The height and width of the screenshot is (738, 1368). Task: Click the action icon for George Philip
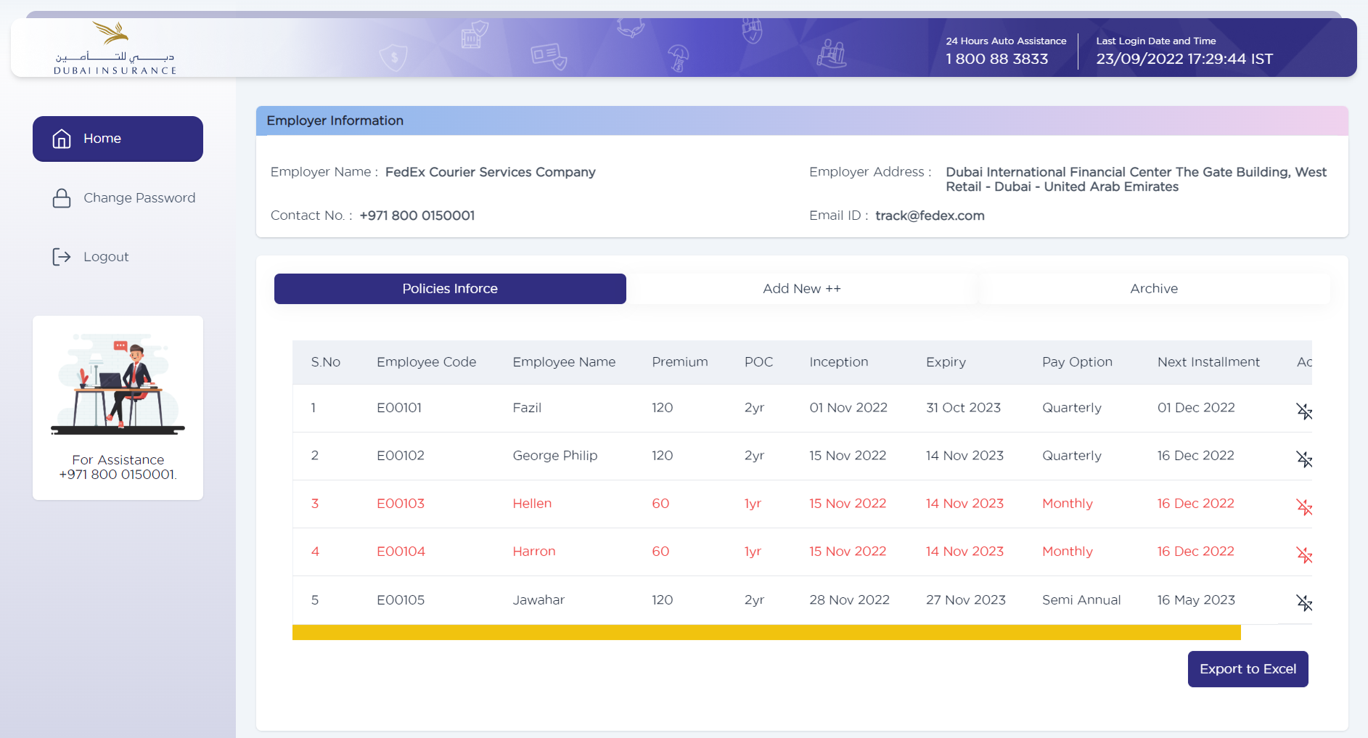pyautogui.click(x=1303, y=459)
